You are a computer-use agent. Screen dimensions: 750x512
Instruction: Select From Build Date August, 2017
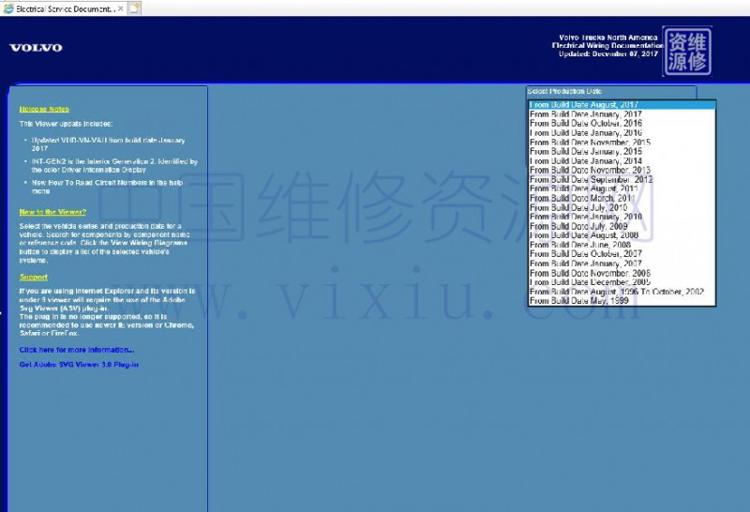pyautogui.click(x=622, y=105)
